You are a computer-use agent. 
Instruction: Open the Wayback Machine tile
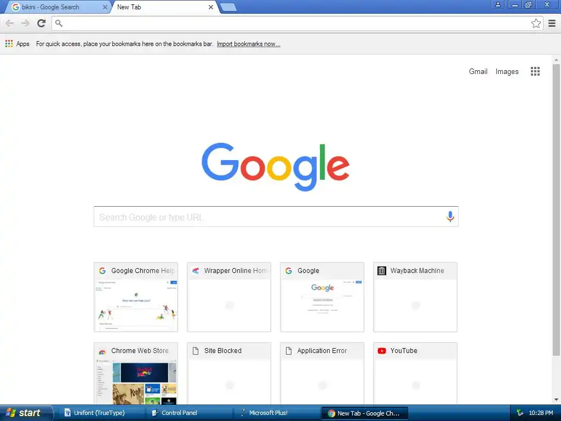click(415, 297)
